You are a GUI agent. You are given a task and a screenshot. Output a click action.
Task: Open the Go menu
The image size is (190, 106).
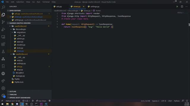coord(34,2)
